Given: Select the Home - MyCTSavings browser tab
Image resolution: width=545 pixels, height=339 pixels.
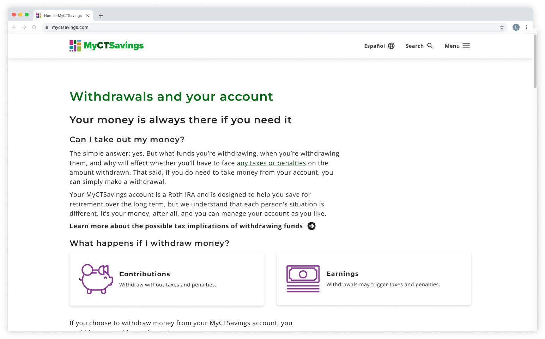Looking at the screenshot, I should [62, 15].
